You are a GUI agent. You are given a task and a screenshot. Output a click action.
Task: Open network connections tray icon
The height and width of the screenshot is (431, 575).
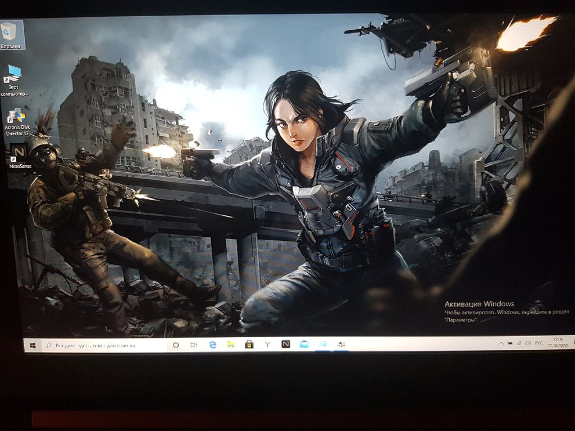click(x=519, y=343)
